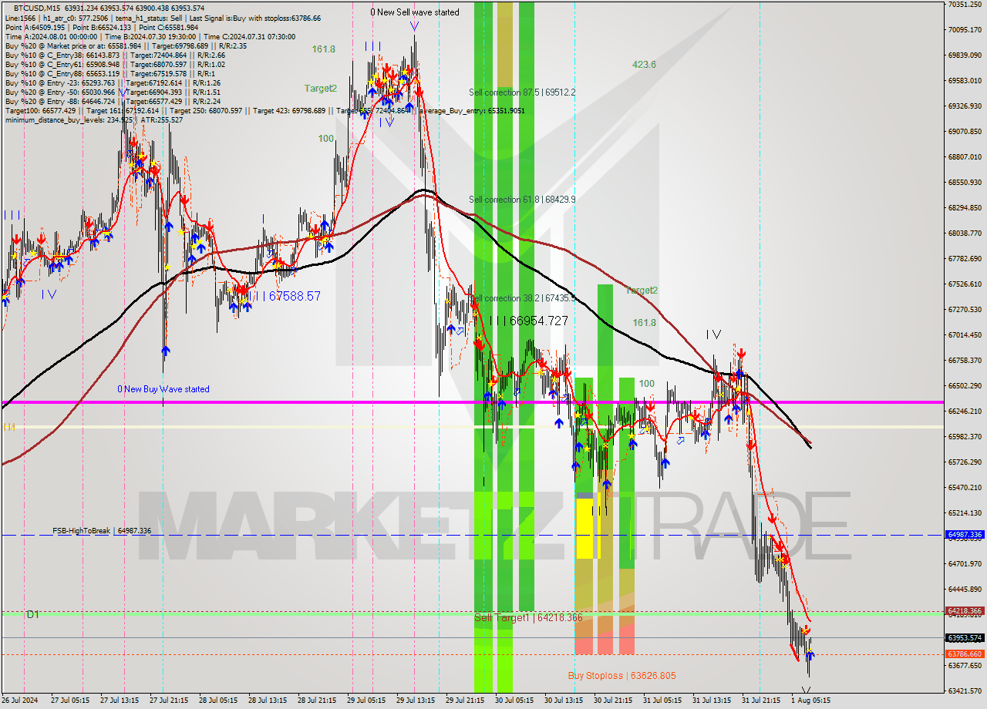Click the 'Buy %10 @ Entry -23' line
The image size is (987, 709).
click(x=113, y=83)
